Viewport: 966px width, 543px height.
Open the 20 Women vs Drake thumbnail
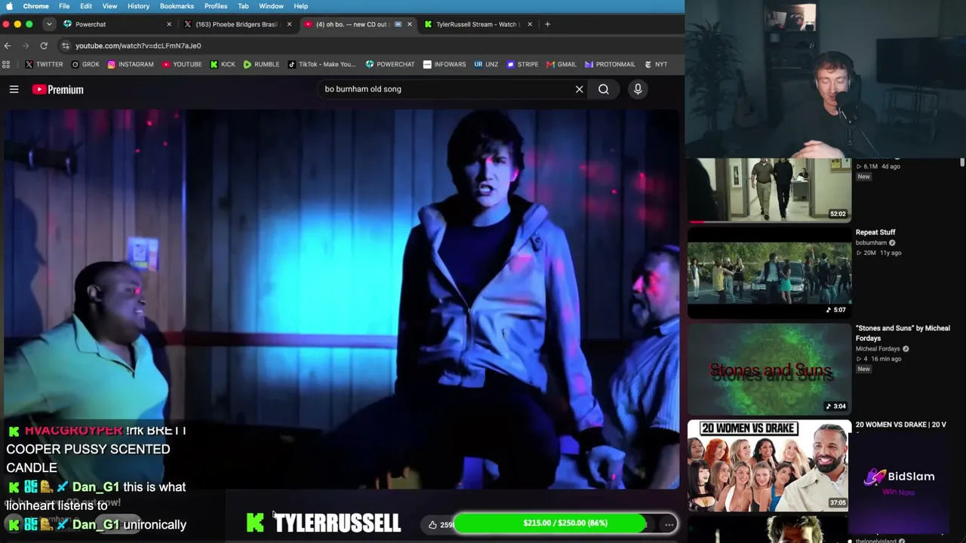click(x=769, y=465)
